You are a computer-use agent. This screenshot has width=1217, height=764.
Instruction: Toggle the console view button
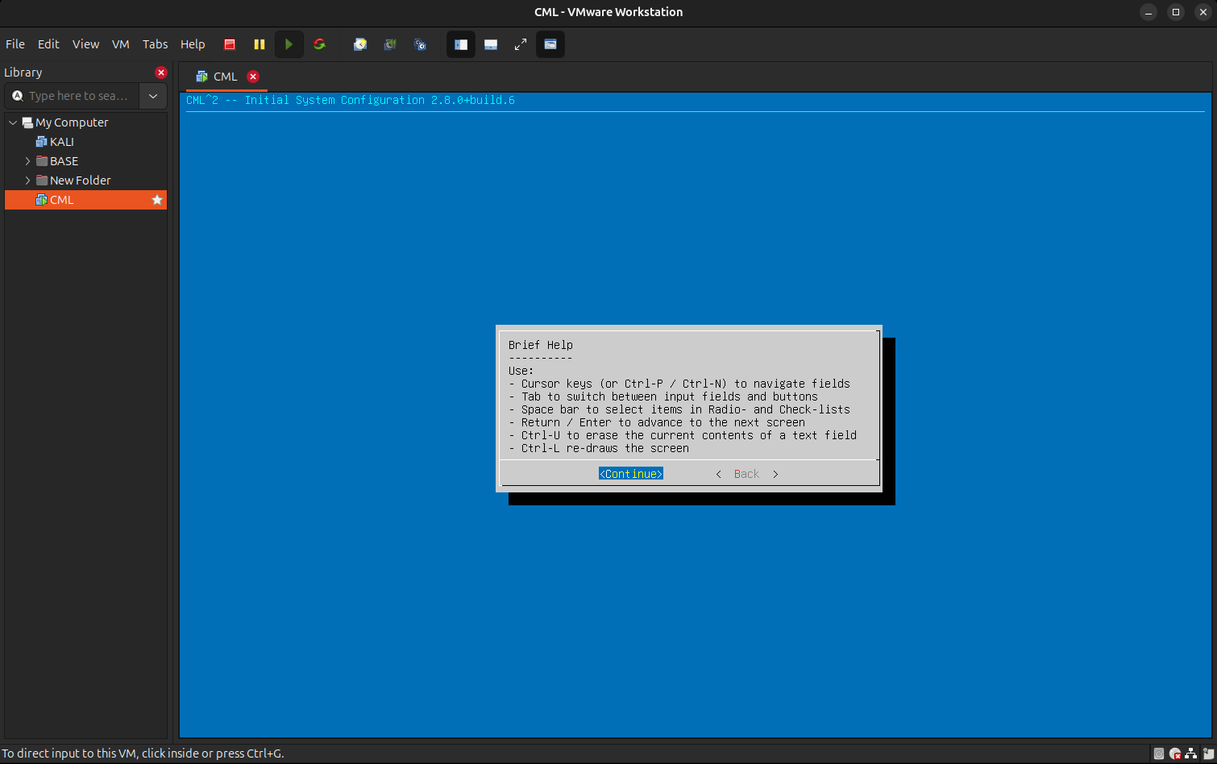pyautogui.click(x=550, y=44)
